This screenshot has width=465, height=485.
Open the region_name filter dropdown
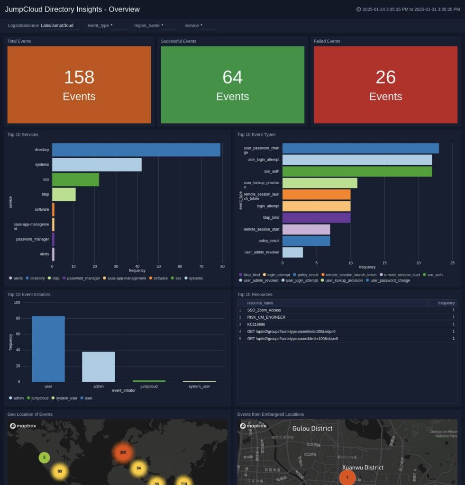pos(169,26)
